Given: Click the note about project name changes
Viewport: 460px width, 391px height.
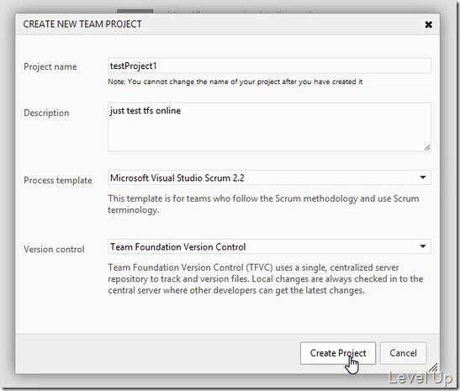Looking at the screenshot, I should coord(235,82).
